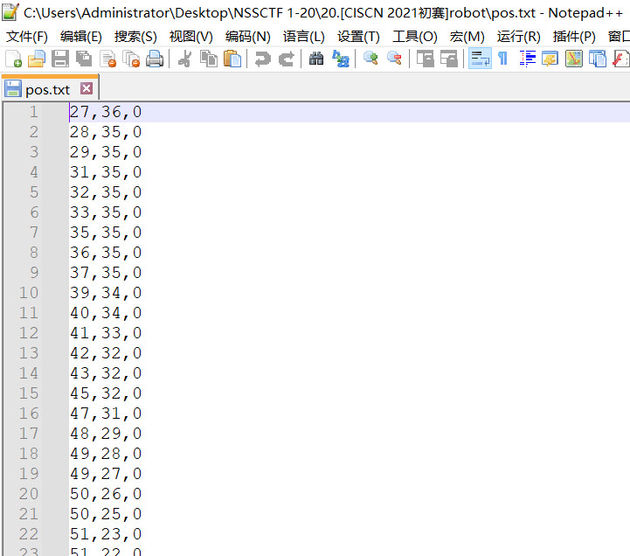Image resolution: width=630 pixels, height=556 pixels.
Task: Save the file using the floppy icon
Action: click(60, 59)
